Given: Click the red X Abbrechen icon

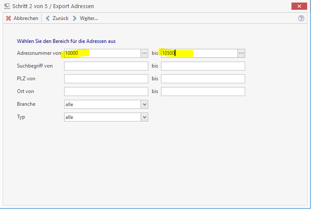Looking at the screenshot, I should (x=8, y=18).
